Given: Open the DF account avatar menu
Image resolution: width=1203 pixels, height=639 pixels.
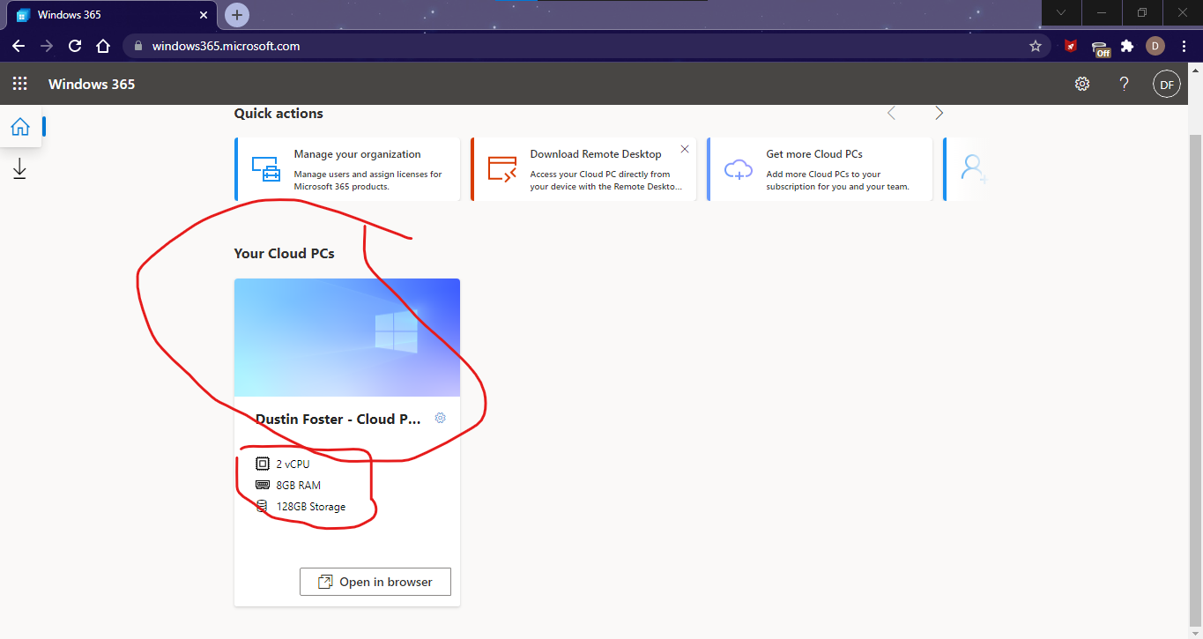Looking at the screenshot, I should coord(1167,84).
